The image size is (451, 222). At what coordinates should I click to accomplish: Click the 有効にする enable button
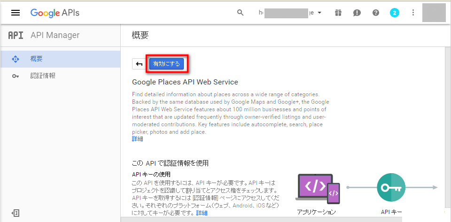point(166,64)
